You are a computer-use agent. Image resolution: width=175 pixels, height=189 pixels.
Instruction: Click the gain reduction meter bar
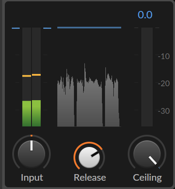(147, 77)
